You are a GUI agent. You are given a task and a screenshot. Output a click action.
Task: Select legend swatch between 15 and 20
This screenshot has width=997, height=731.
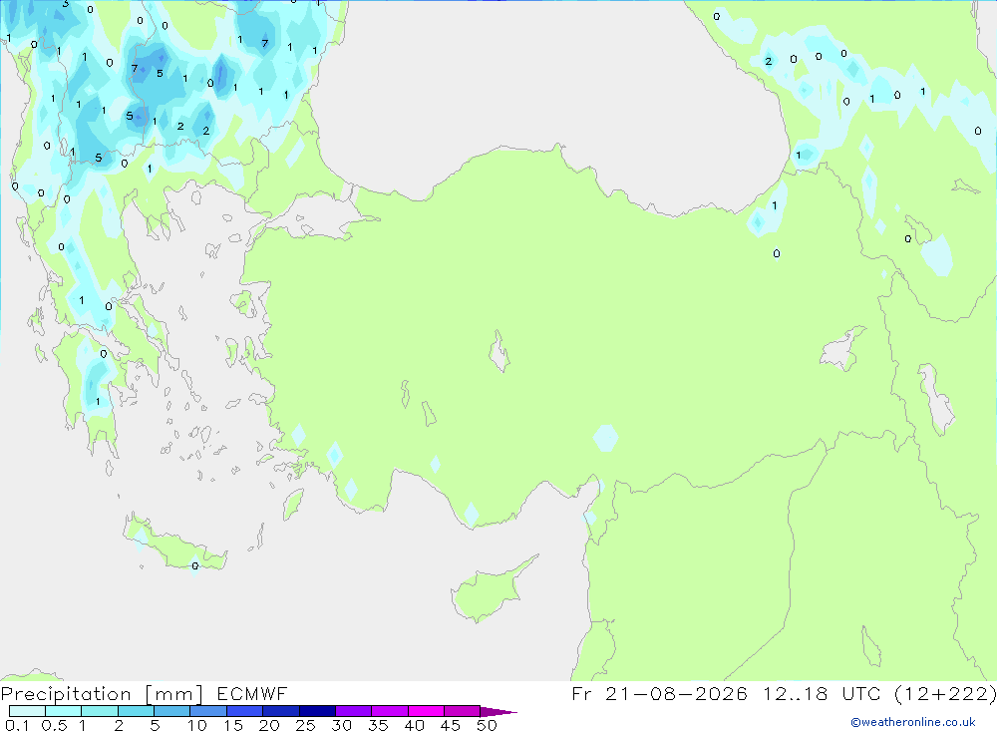pos(245,711)
